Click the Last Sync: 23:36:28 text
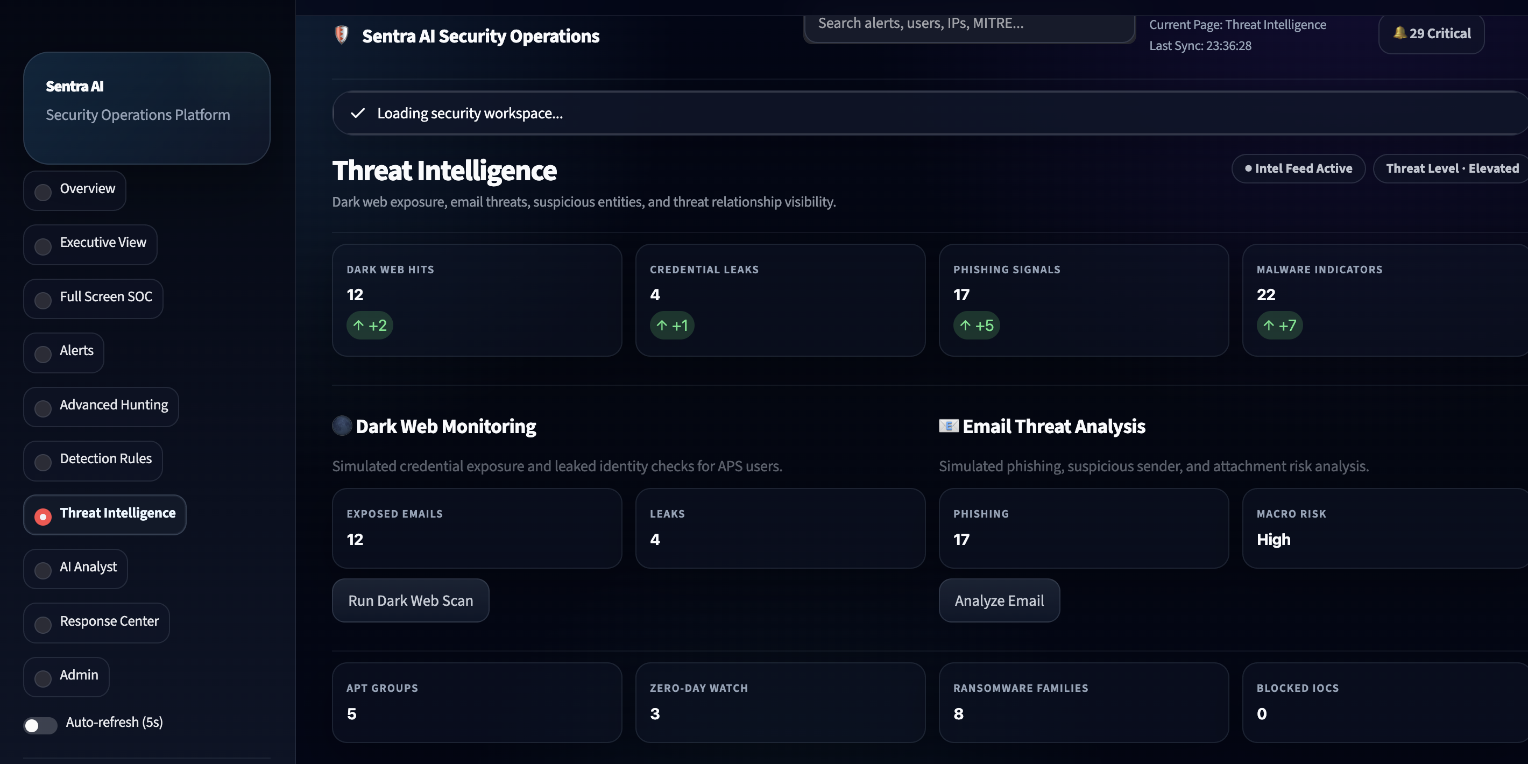This screenshot has width=1528, height=764. (x=1200, y=46)
